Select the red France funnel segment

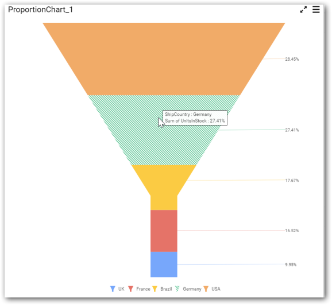[x=164, y=231]
